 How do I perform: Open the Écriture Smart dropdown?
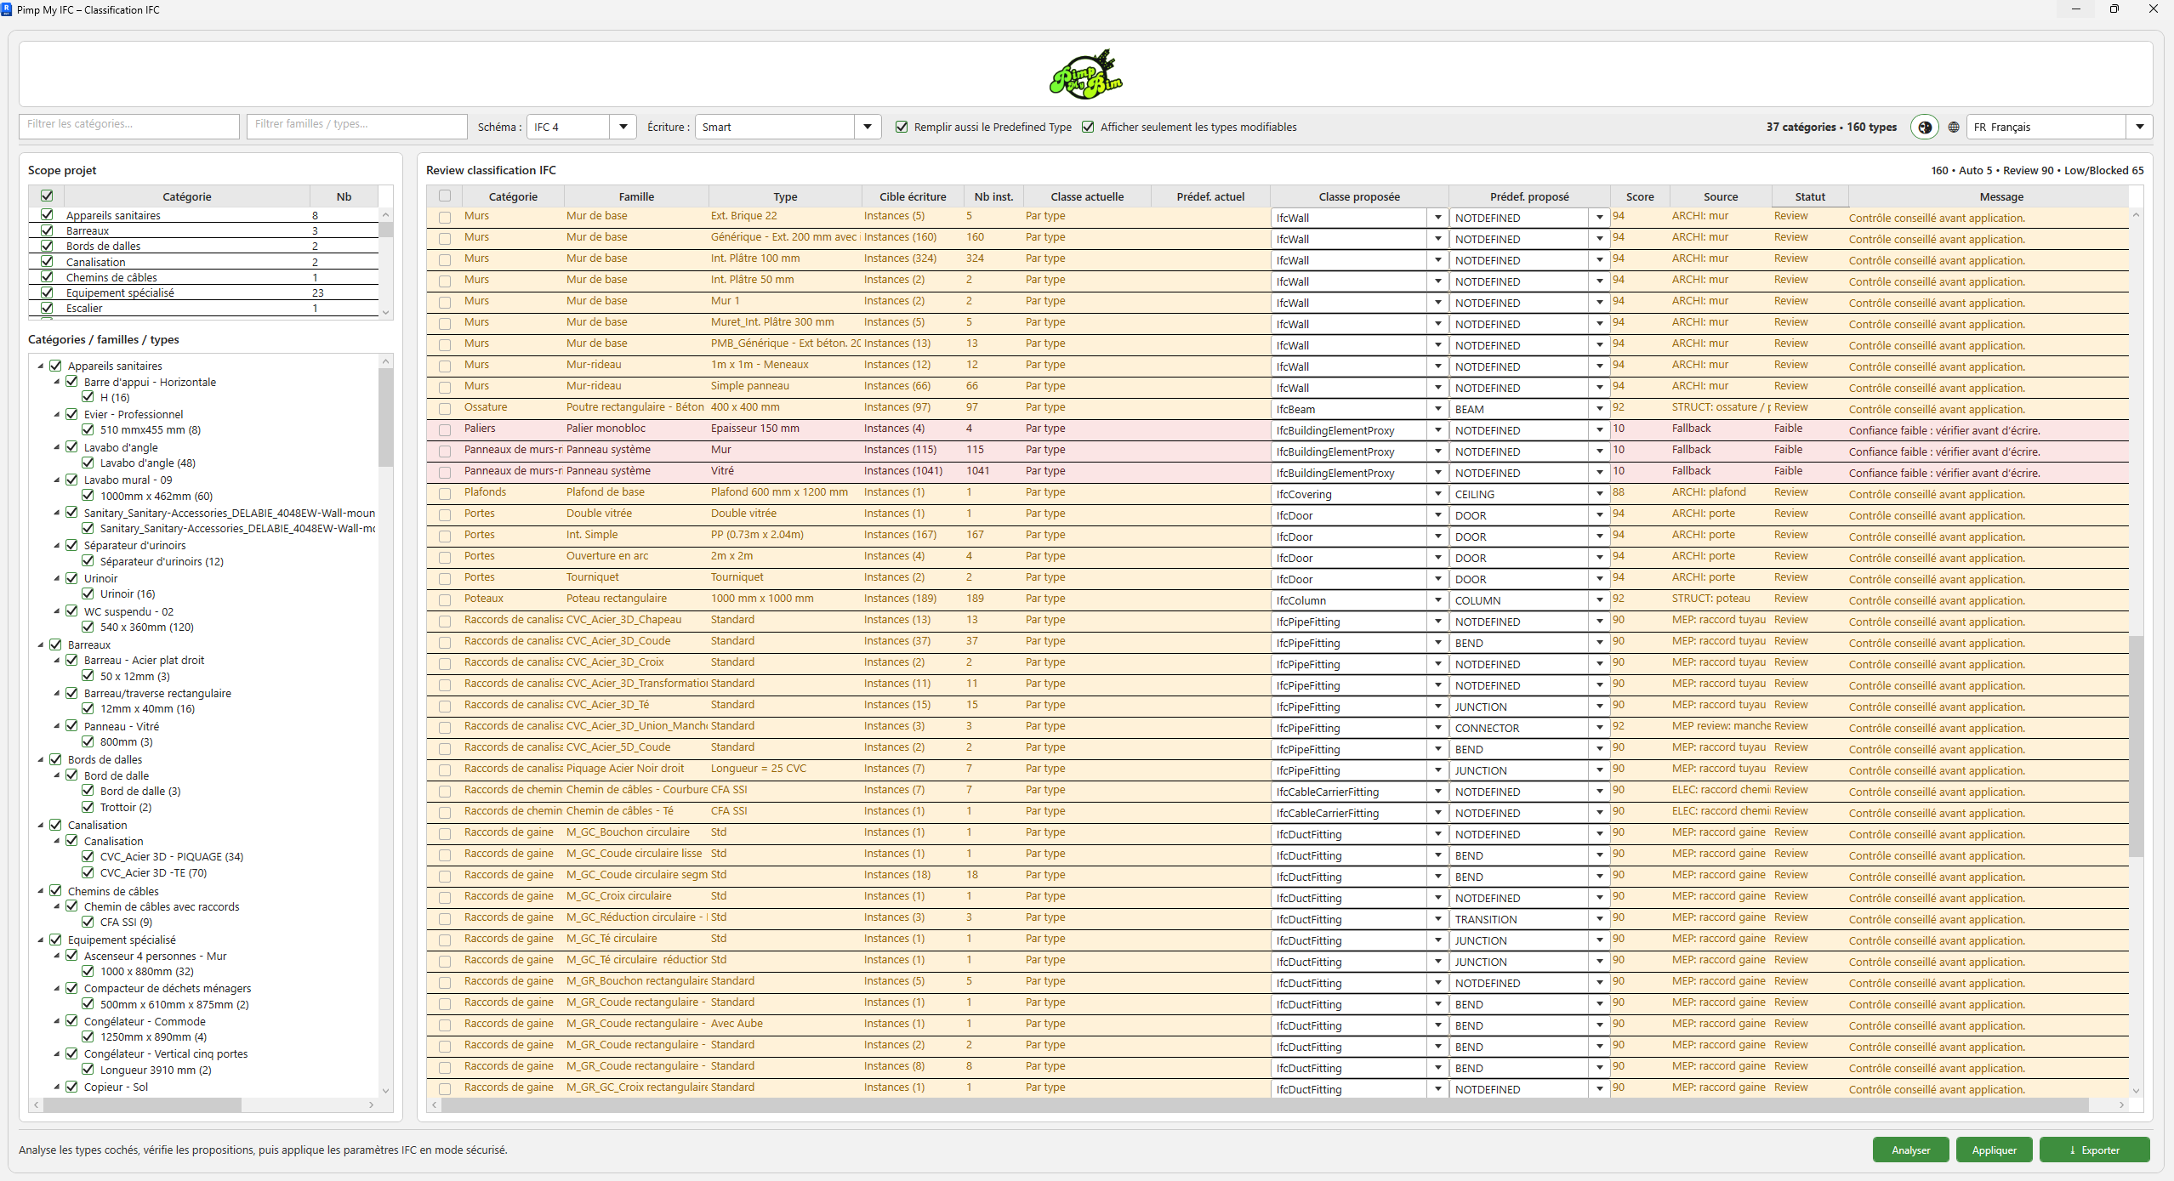click(x=868, y=127)
